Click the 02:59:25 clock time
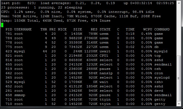Viewport: 183px width, 109px height. tap(165, 3)
